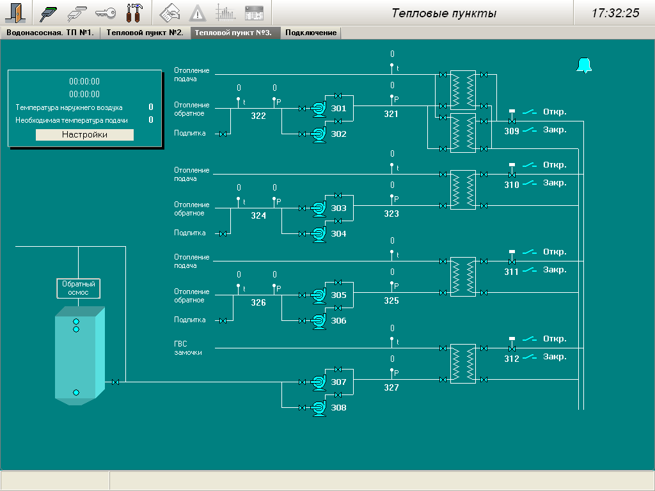Toggle the Закр. switch for valve 309

[x=530, y=130]
